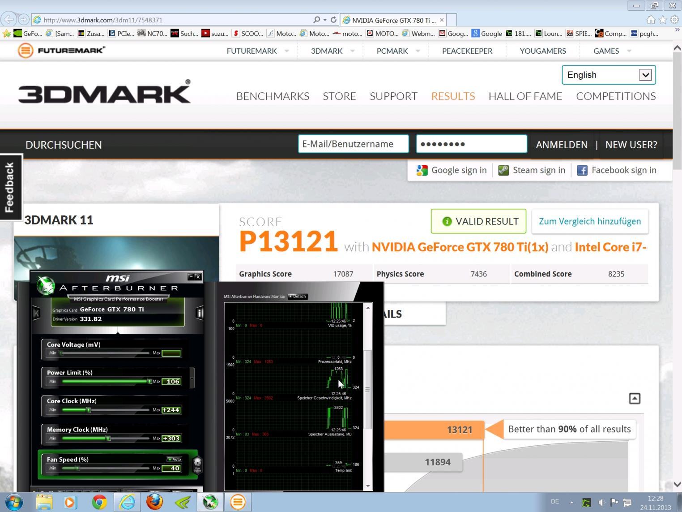
Task: Open the IE favorites star icon
Action: (x=663, y=20)
